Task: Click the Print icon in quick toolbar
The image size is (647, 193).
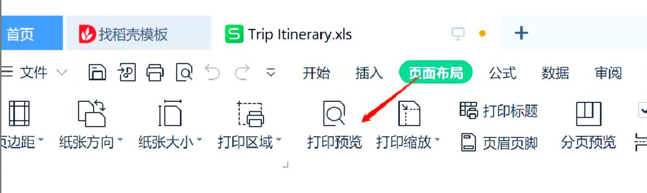Action: [x=155, y=72]
